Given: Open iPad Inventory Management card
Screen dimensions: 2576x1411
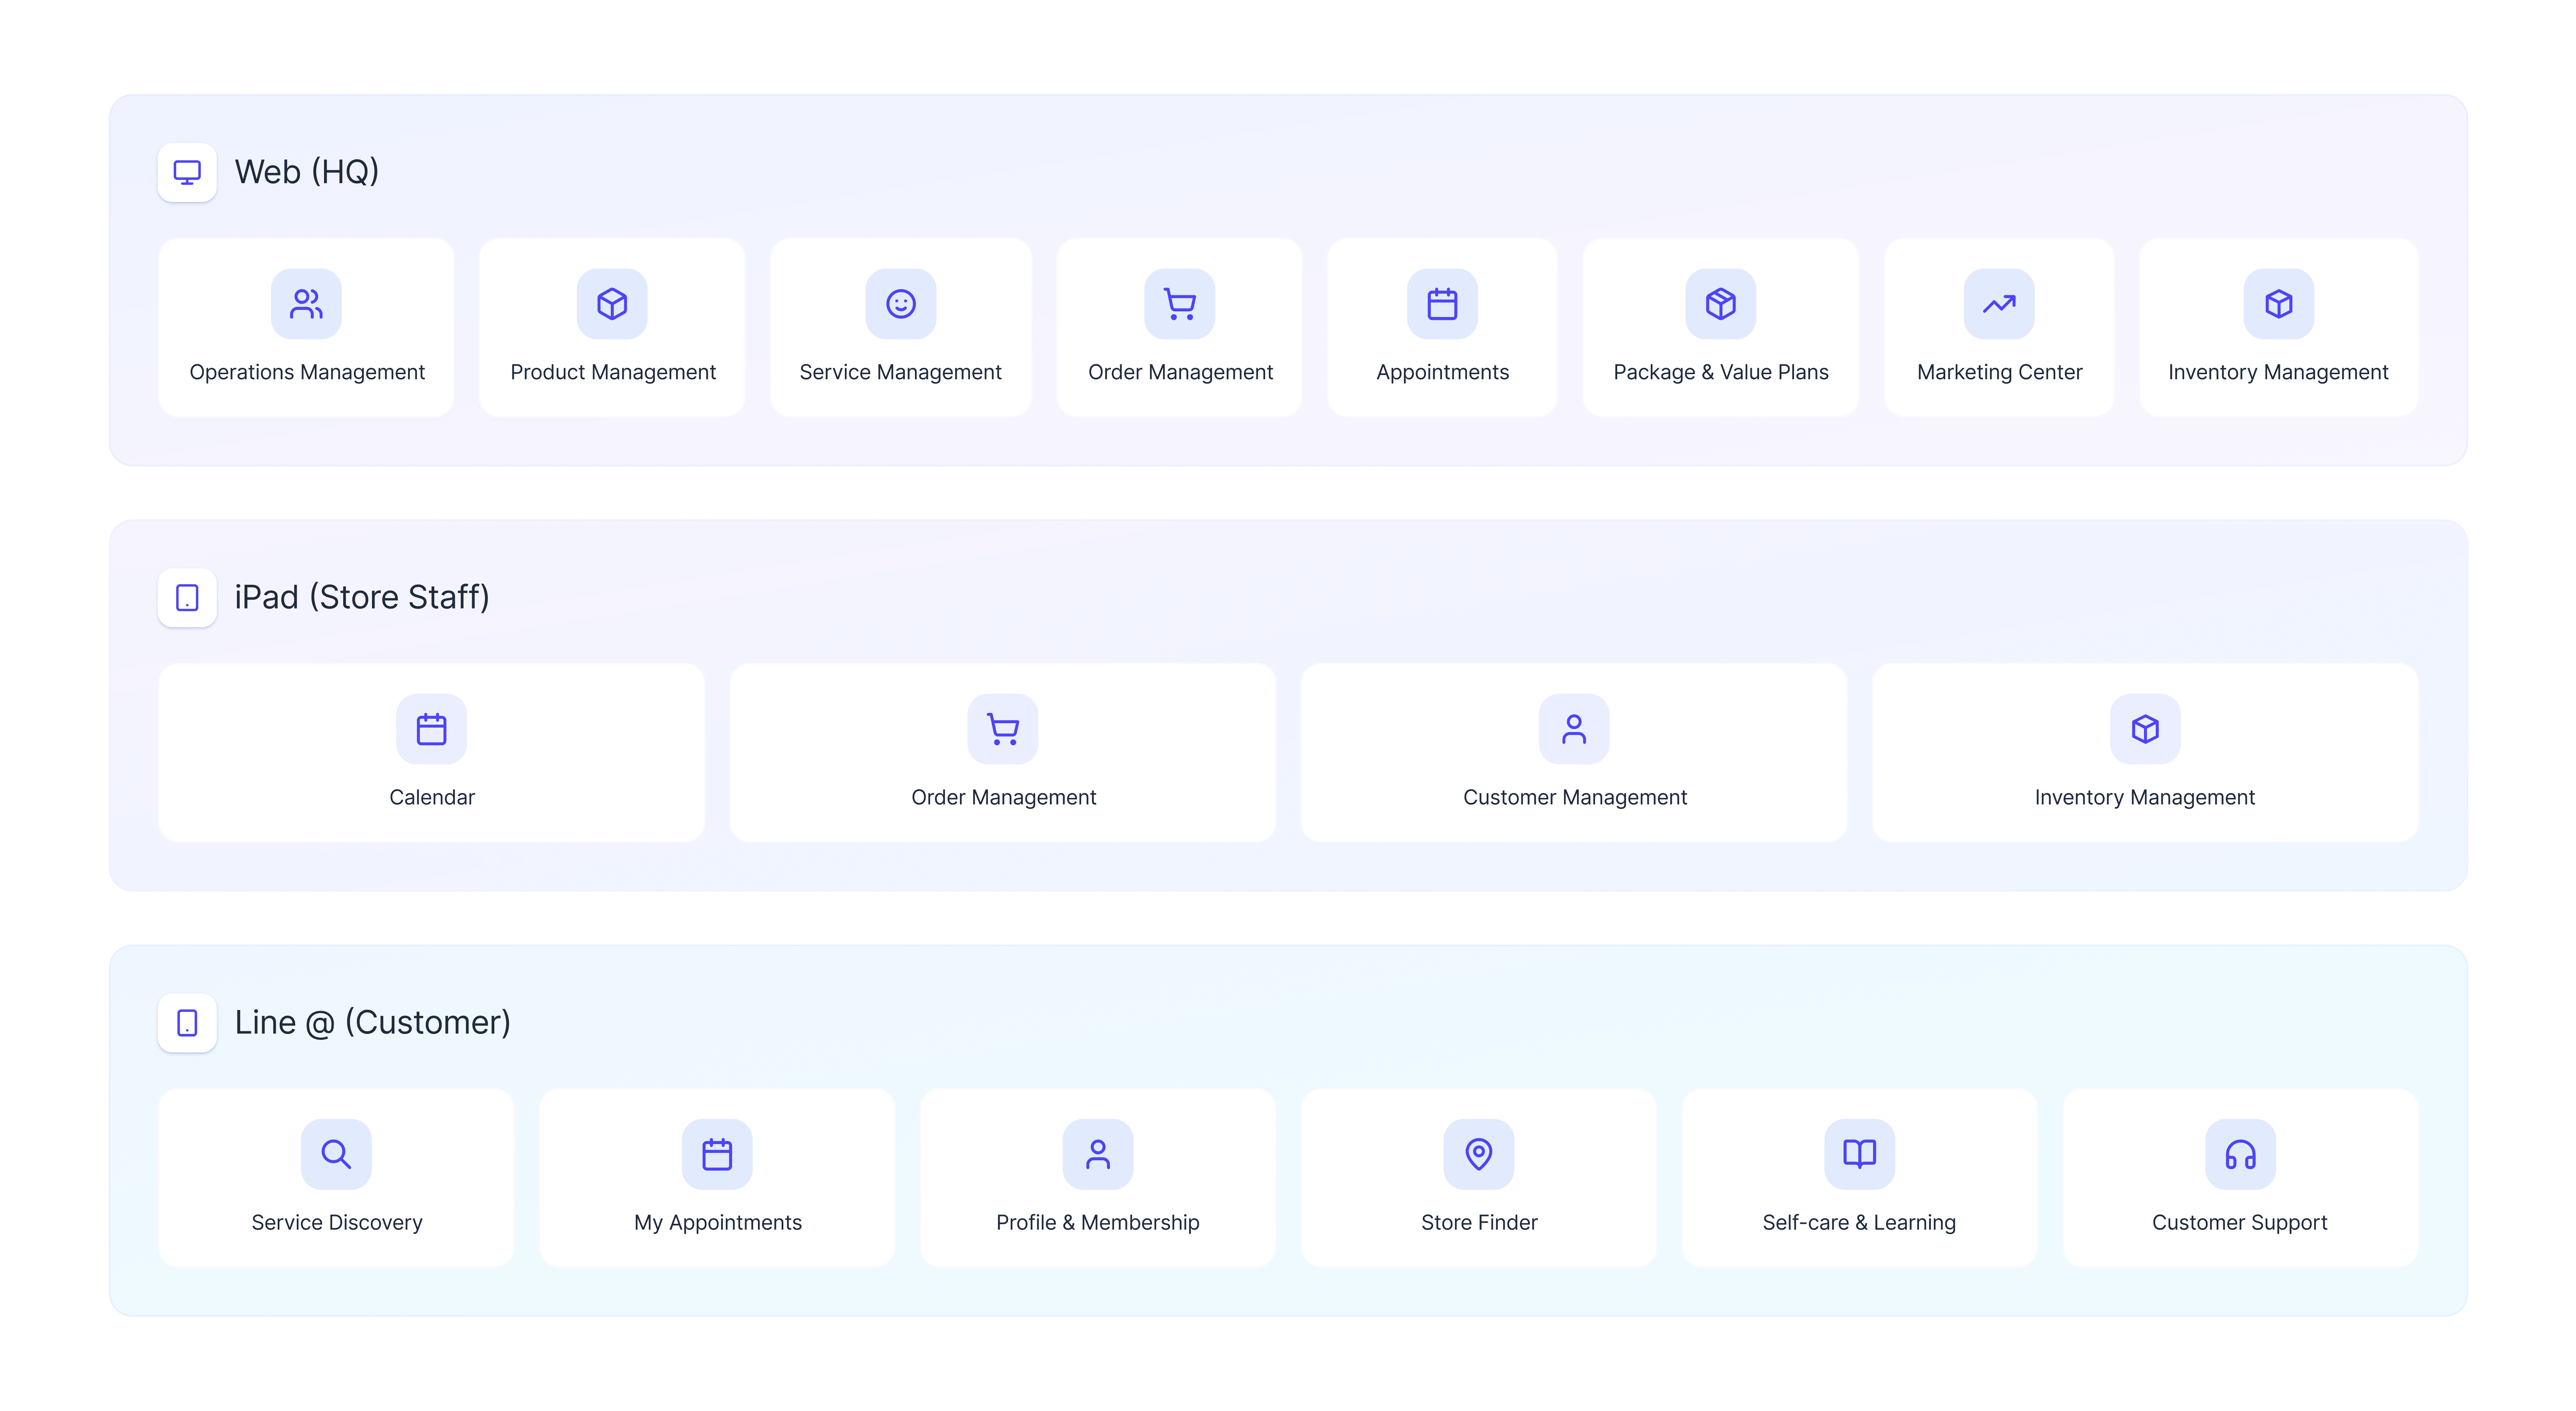Looking at the screenshot, I should 2144,752.
